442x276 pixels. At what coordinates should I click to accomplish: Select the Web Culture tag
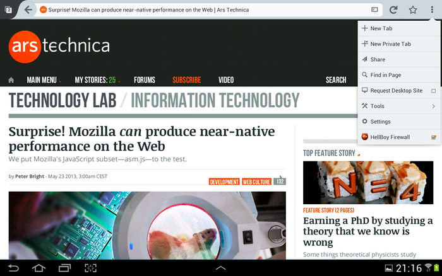[x=256, y=181]
